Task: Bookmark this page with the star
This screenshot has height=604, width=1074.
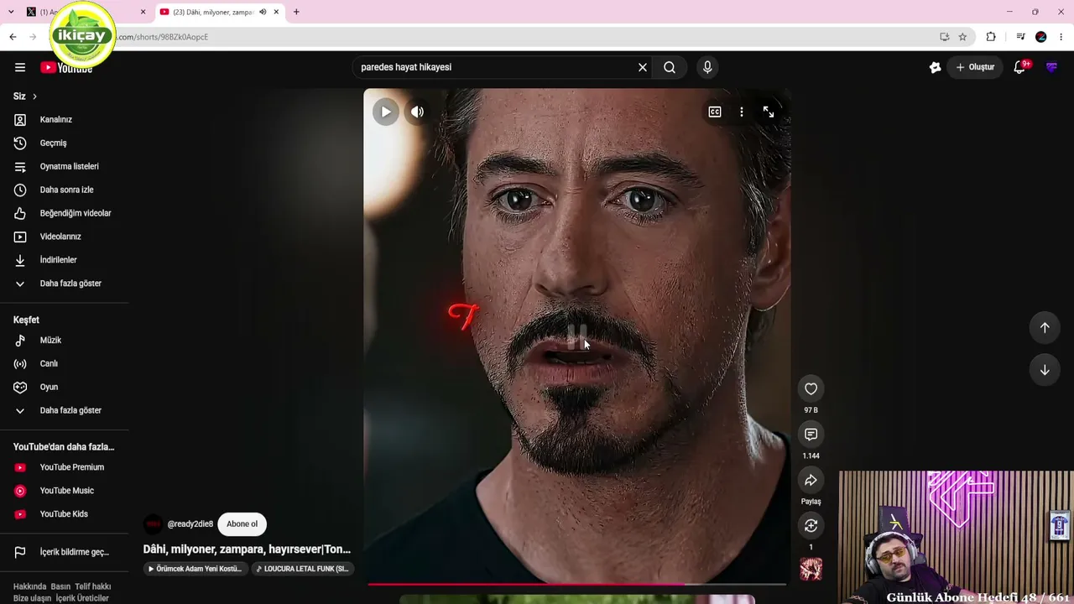Action: tap(962, 37)
